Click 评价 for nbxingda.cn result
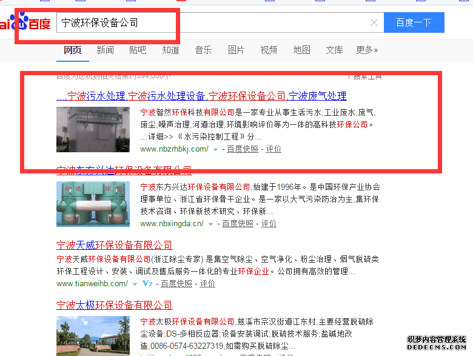The width and height of the screenshot is (473, 356). [269, 224]
